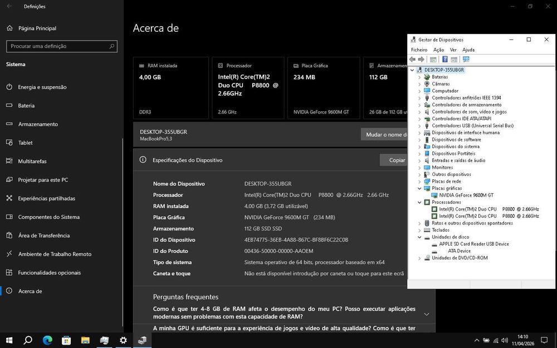This screenshot has width=557, height=348.
Task: Click the Outros dispositivos warning icon
Action: click(x=427, y=174)
